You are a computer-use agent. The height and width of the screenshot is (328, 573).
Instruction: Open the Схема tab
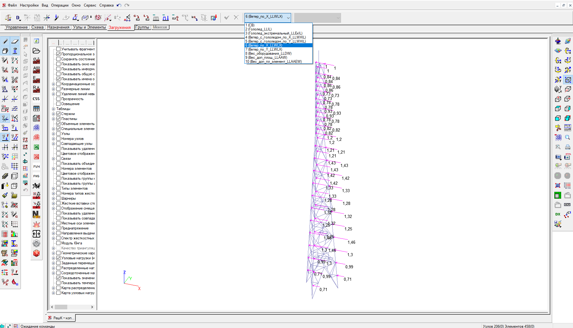click(37, 27)
